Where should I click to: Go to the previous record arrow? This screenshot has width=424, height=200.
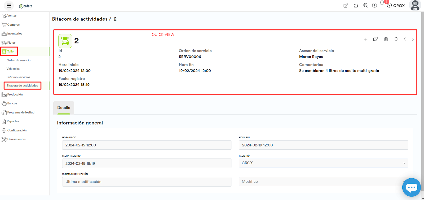(405, 39)
